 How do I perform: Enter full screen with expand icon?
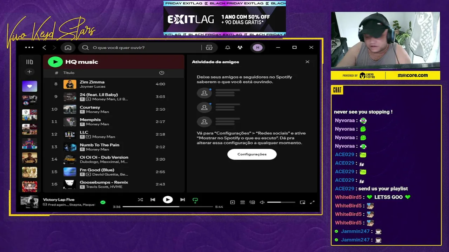pos(312,202)
